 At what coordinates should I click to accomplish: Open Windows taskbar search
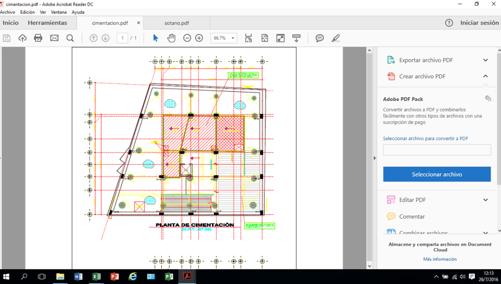[x=24, y=277]
